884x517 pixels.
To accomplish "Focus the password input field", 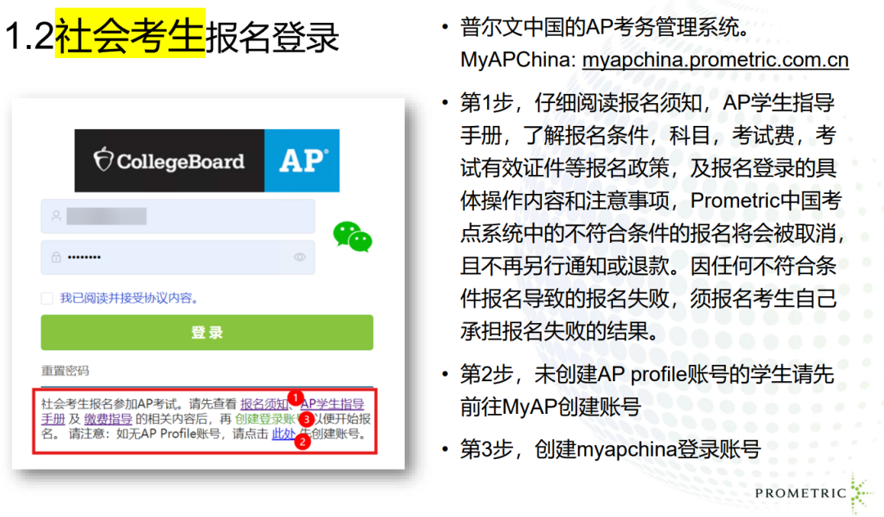I will coord(172,257).
